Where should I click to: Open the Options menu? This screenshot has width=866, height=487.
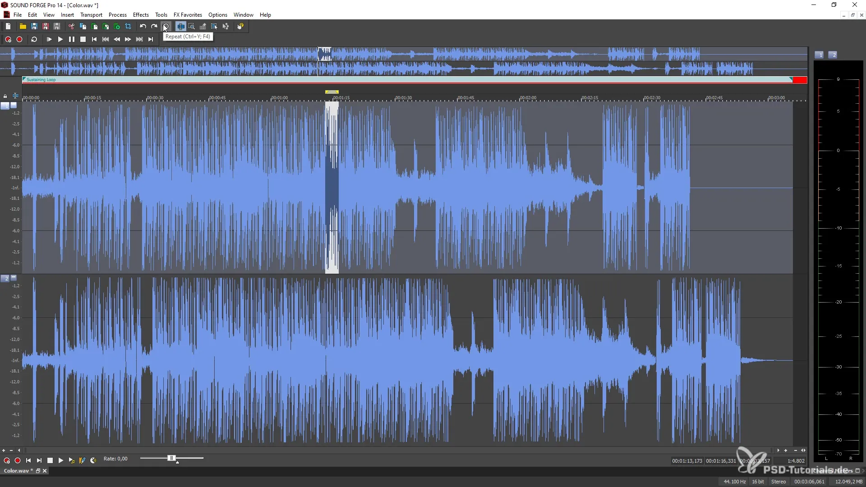pos(218,15)
